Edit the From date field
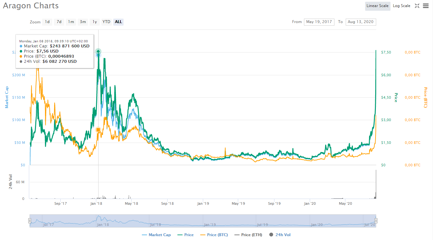433x240 pixels. click(319, 22)
